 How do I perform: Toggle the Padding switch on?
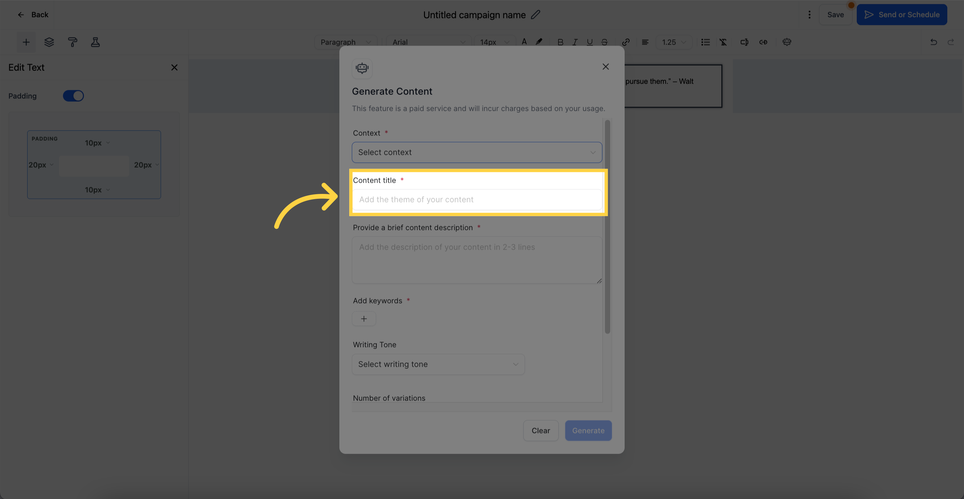[73, 96]
